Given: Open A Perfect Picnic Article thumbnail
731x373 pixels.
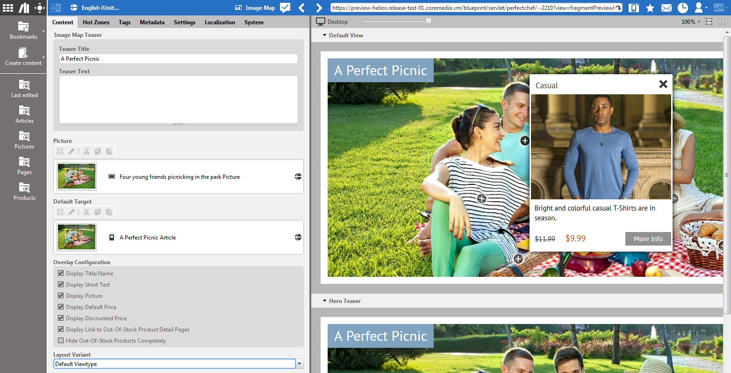Looking at the screenshot, I should point(77,237).
